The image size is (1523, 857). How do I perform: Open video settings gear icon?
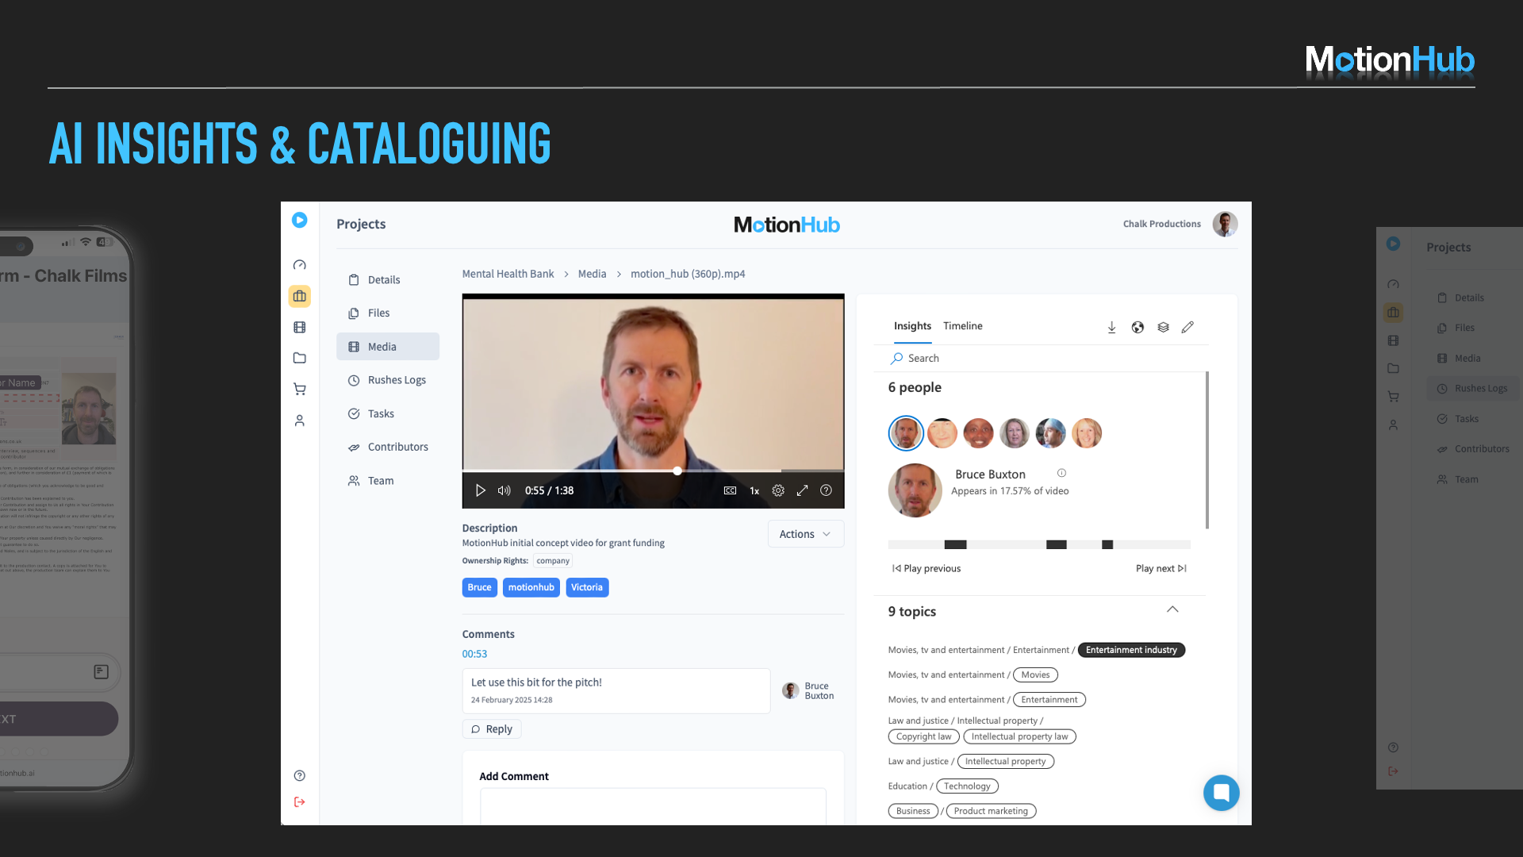(x=778, y=490)
